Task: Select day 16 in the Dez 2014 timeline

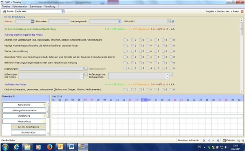Action: pyautogui.click(x=149, y=100)
